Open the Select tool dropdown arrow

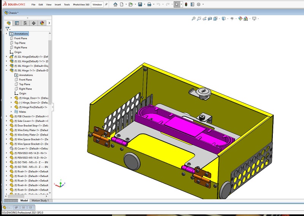(x=181, y=5)
